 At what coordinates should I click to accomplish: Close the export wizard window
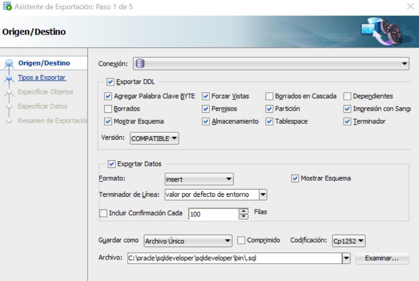point(410,6)
